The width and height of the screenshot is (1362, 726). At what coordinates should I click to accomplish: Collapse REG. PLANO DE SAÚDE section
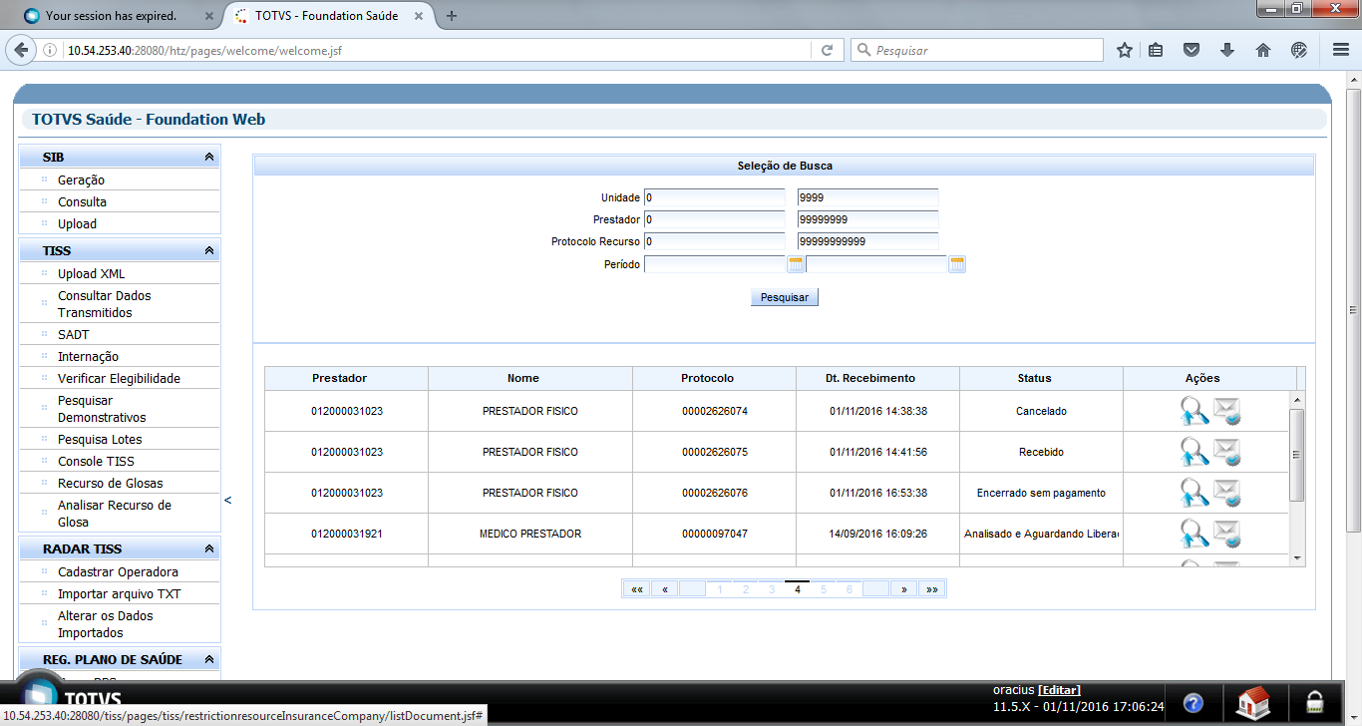pyautogui.click(x=209, y=660)
